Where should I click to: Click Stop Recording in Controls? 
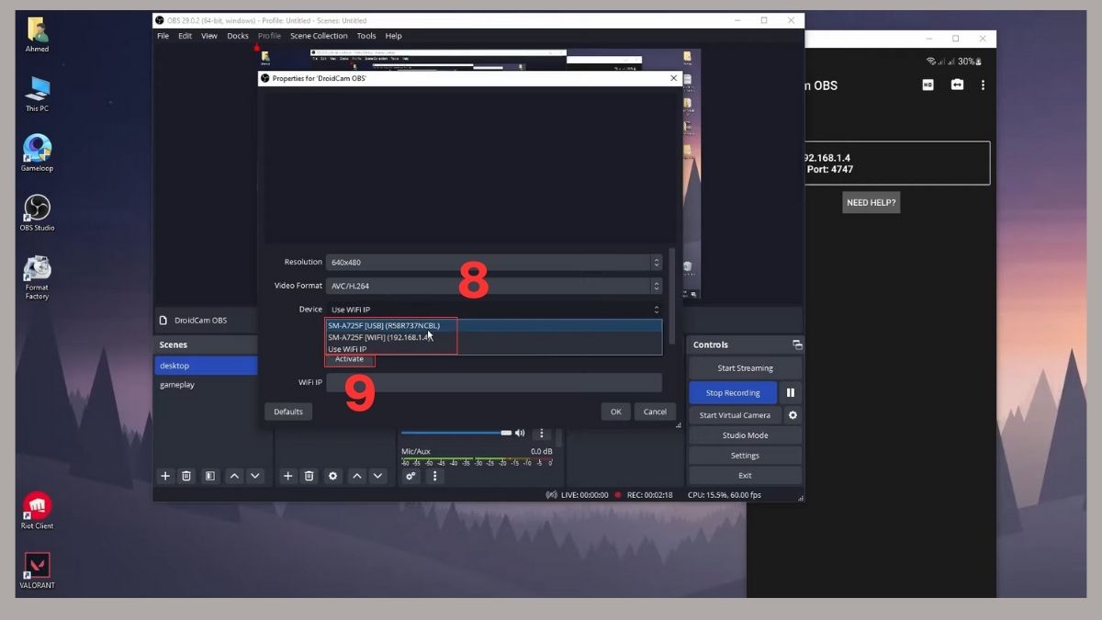[x=732, y=393]
